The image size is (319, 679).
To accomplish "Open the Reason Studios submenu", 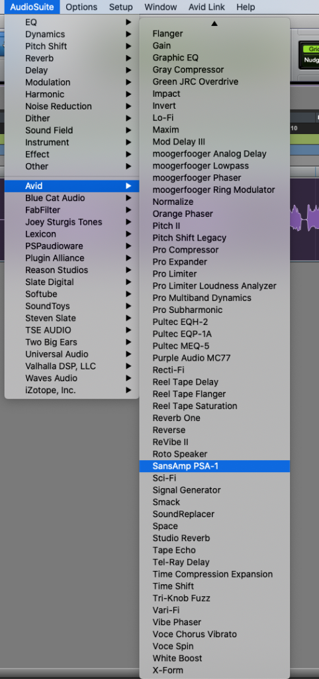I will click(71, 271).
